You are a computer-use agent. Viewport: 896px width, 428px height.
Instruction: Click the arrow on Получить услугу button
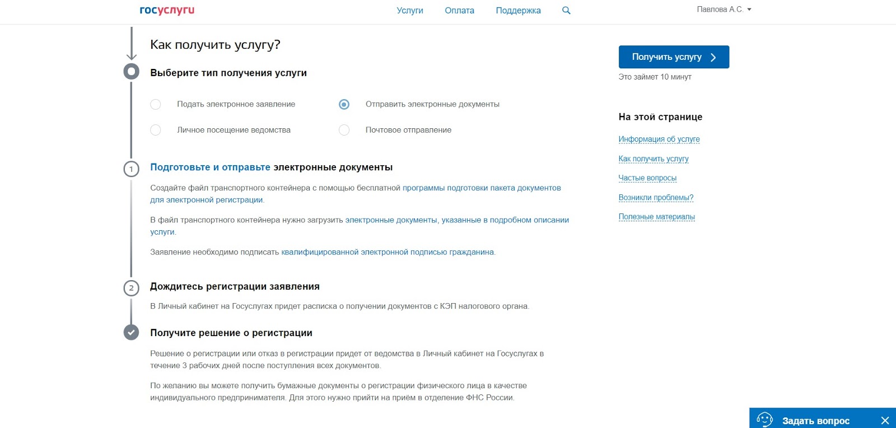pos(713,57)
